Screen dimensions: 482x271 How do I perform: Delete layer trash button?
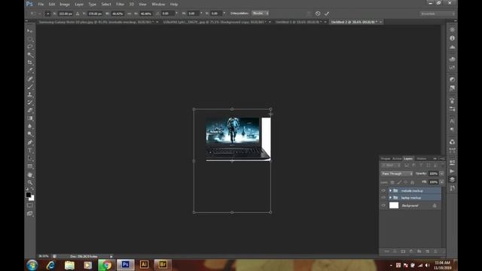tap(435, 251)
